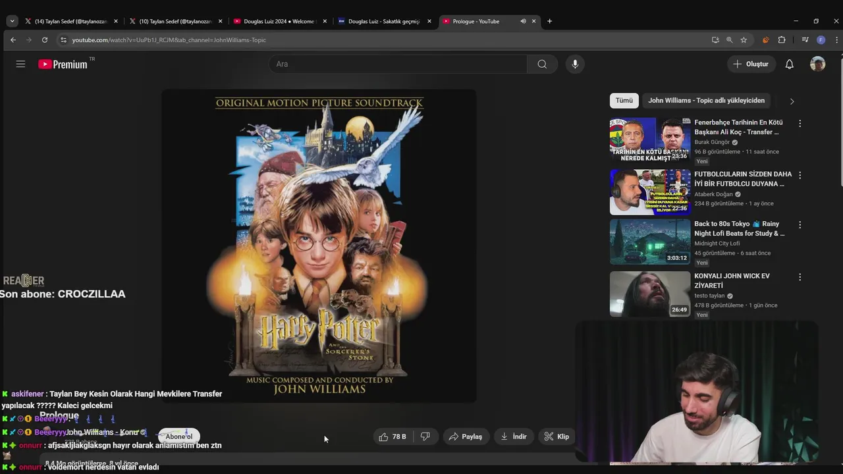Click the Paylaş share button
843x474 pixels.
(x=465, y=436)
